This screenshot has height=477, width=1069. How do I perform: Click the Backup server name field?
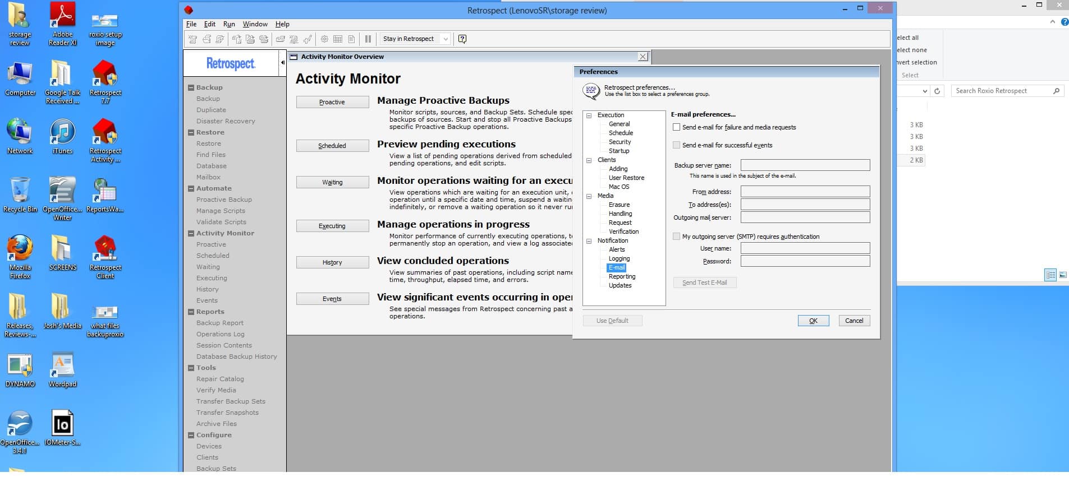[x=805, y=165]
